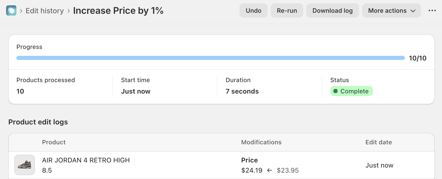442x179 pixels.
Task: Click the green Complete status dot
Action: pyautogui.click(x=335, y=91)
